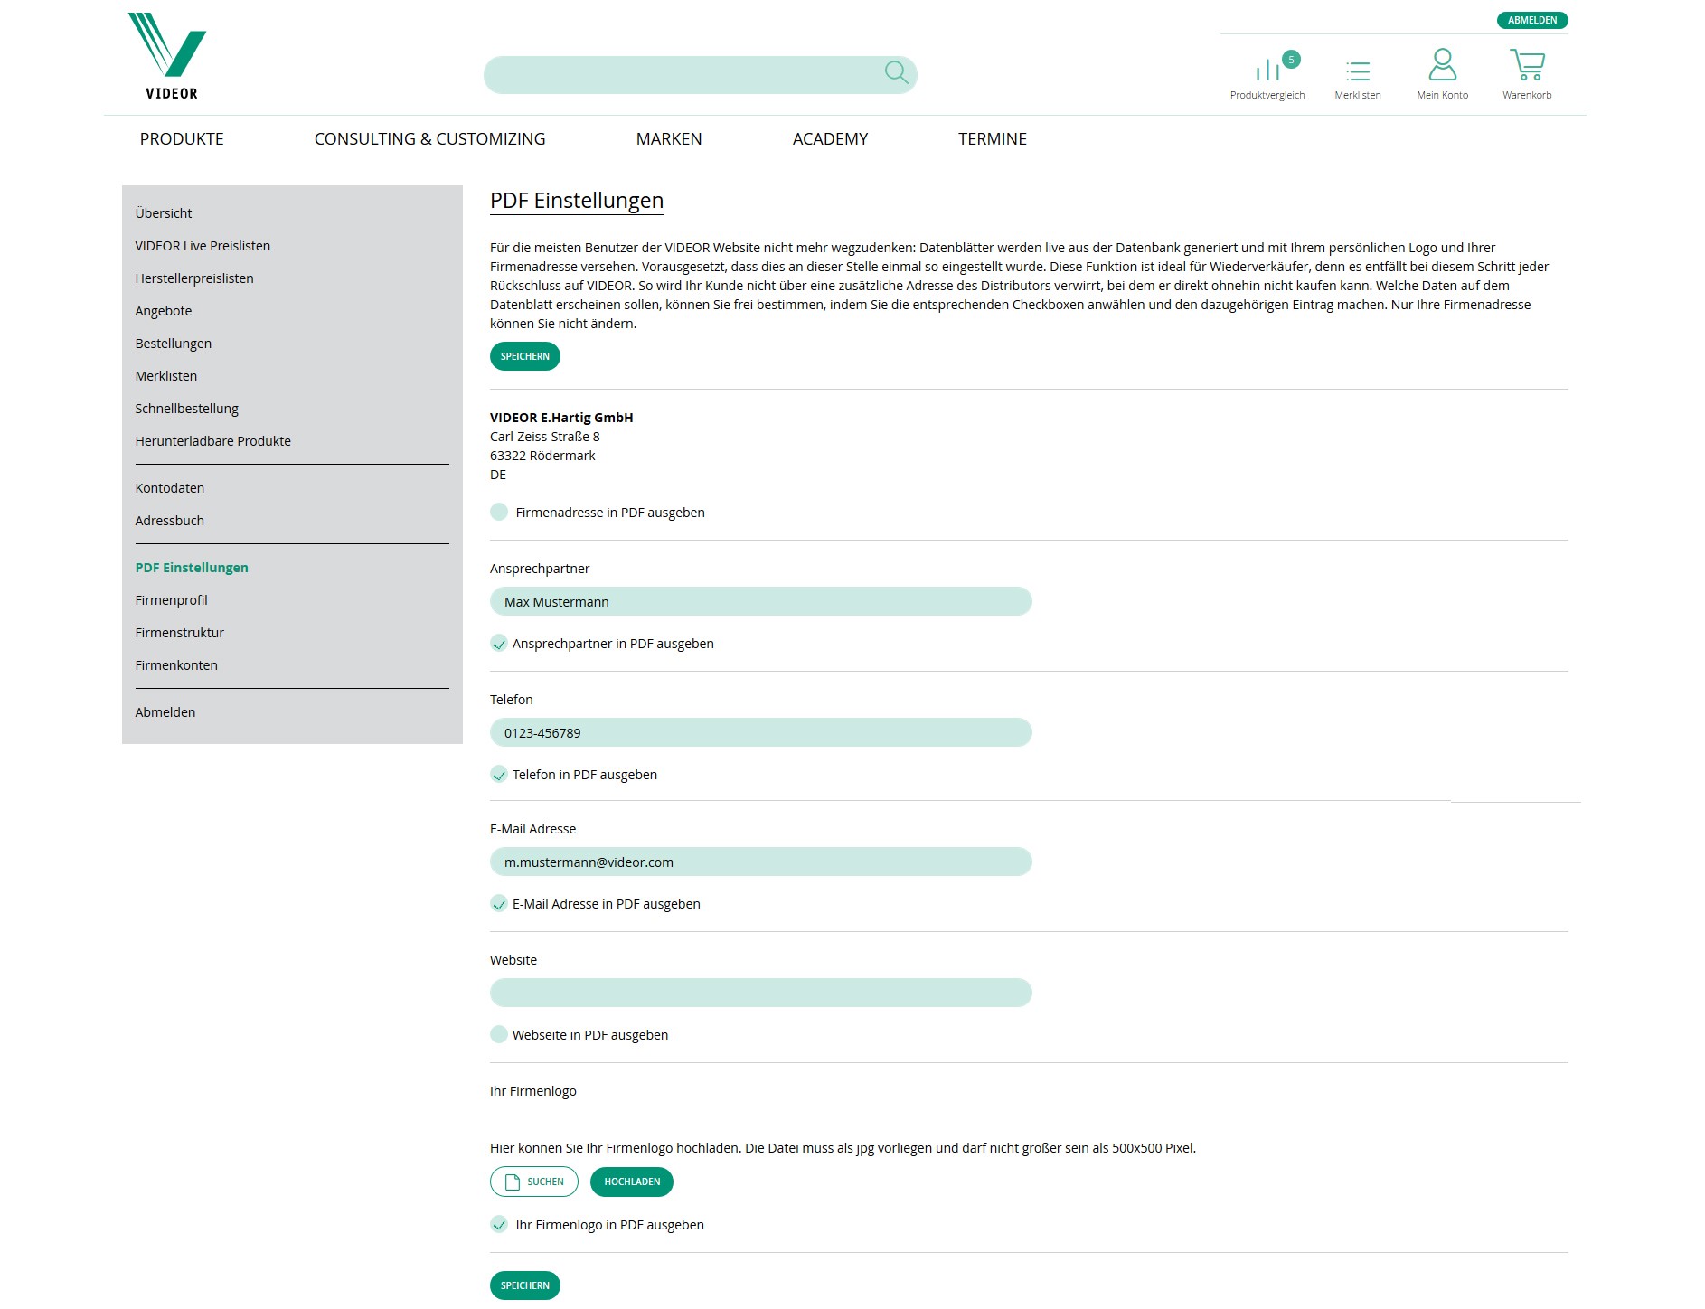1705x1309 pixels.
Task: Click the top SPEICHERN button
Action: pos(525,356)
